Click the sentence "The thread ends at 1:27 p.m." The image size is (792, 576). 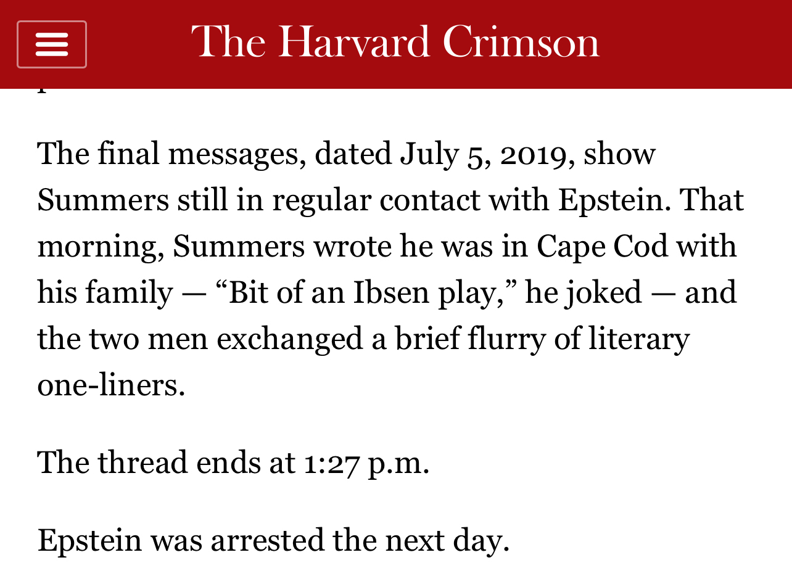tap(233, 463)
